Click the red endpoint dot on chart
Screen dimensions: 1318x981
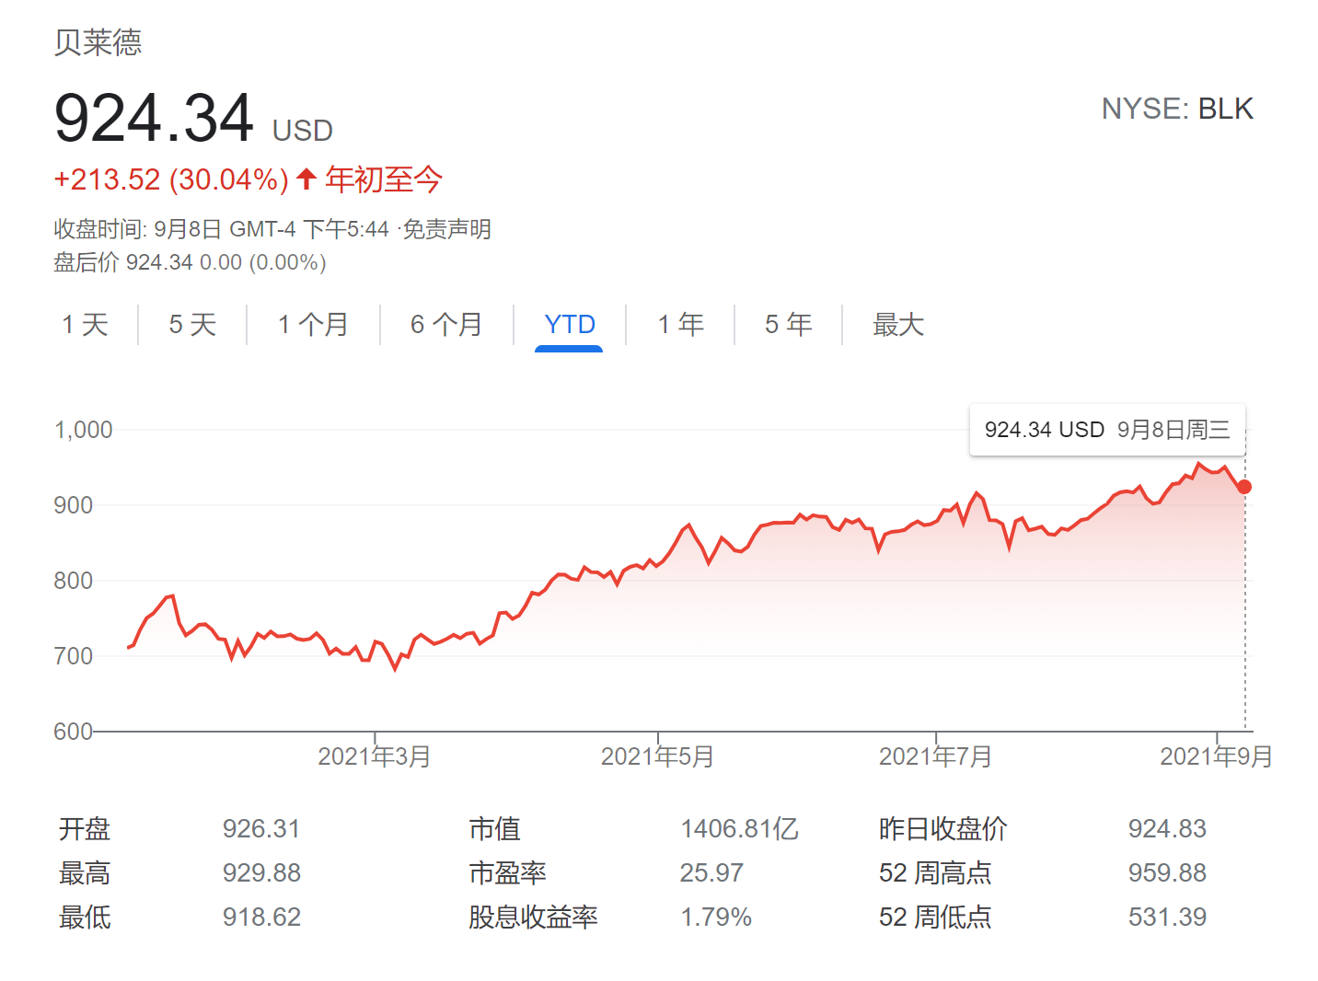(x=1244, y=487)
